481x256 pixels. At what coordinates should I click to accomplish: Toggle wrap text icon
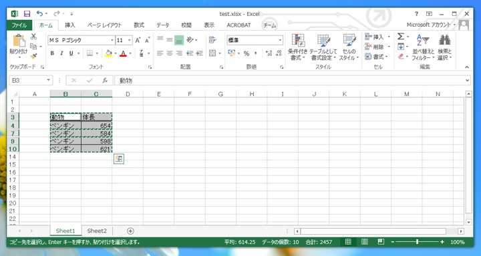coord(212,39)
